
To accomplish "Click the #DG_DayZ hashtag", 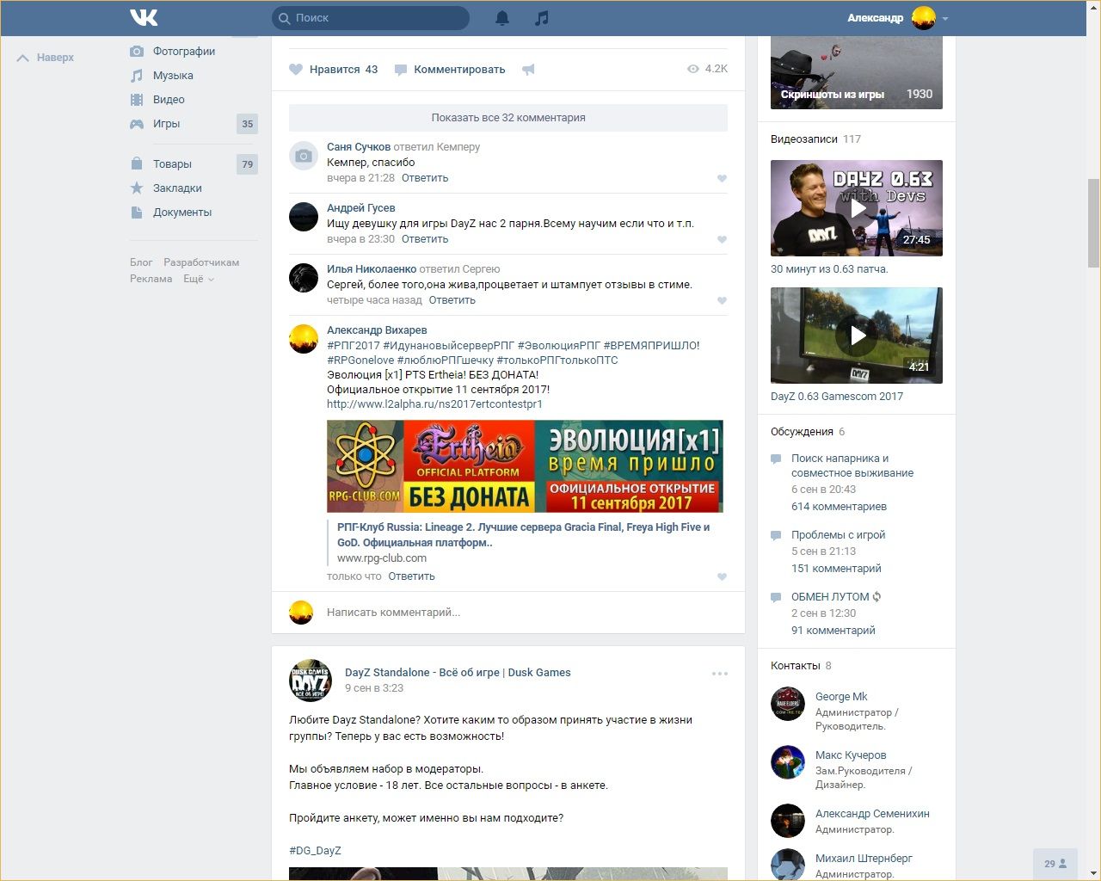I will [x=315, y=851].
